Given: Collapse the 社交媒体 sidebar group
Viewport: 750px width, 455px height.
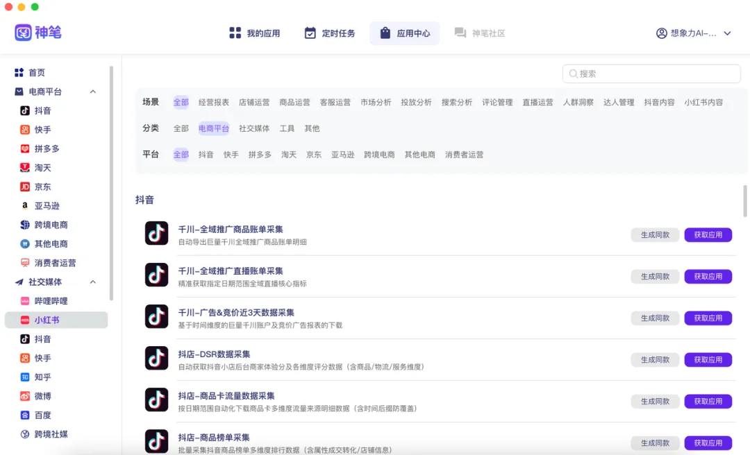Looking at the screenshot, I should [93, 282].
